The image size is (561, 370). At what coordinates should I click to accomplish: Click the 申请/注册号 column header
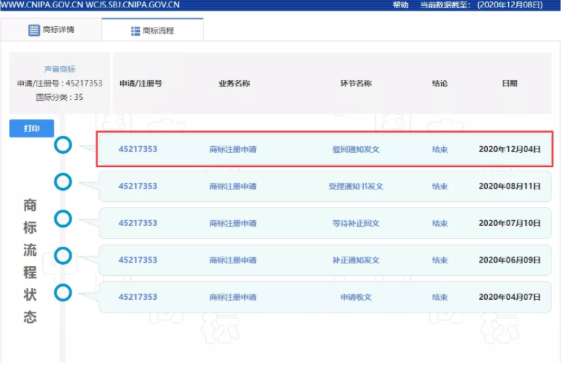pos(140,84)
